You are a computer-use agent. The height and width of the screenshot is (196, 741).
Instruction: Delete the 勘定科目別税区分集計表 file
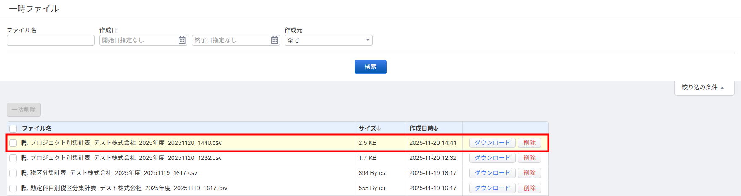click(x=529, y=188)
